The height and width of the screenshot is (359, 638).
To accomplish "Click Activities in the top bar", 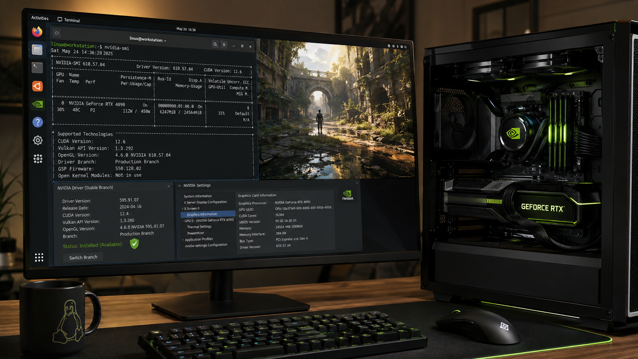I will point(40,18).
